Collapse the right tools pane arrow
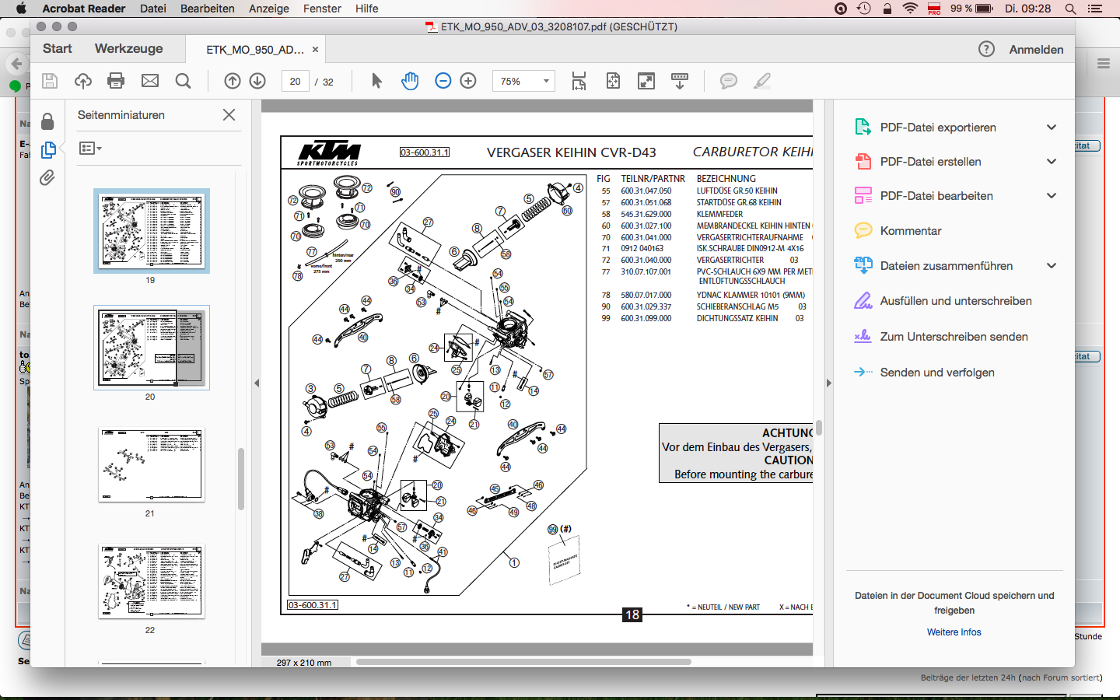Image resolution: width=1120 pixels, height=700 pixels. pos(828,383)
